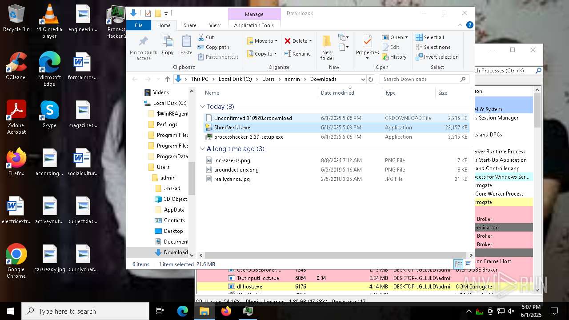Click Select all in ribbon

tap(430, 37)
